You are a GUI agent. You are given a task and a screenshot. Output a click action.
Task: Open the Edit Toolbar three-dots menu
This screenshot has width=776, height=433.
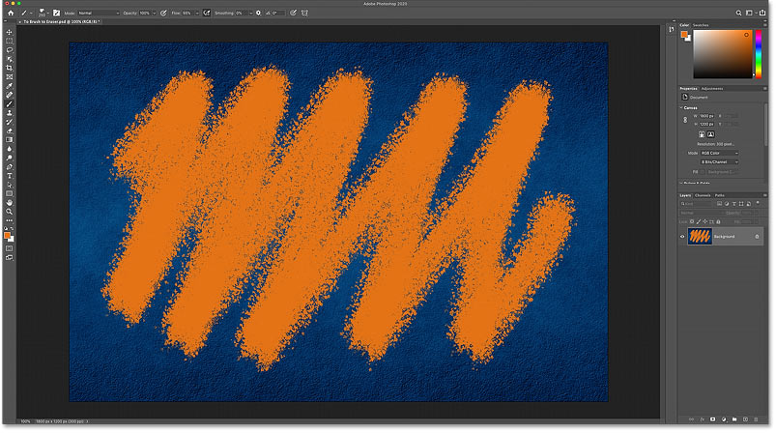coord(10,220)
